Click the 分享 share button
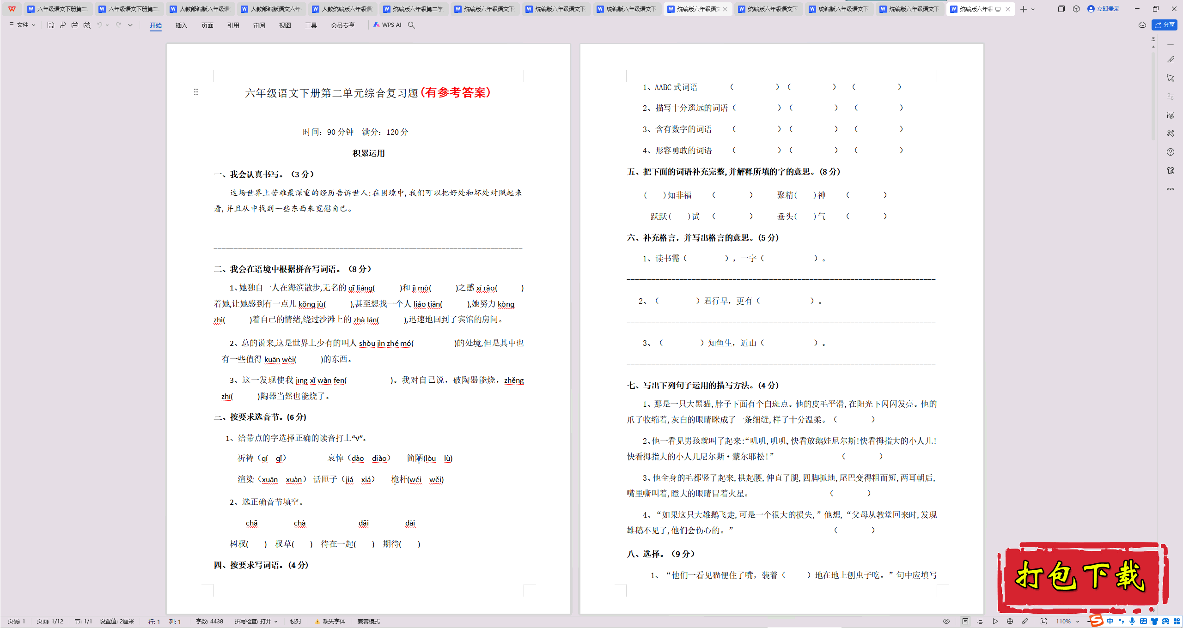Screen dimensions: 1183x628 pos(1165,25)
